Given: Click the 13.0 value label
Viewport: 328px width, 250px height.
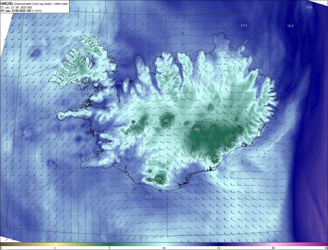Looking at the screenshot, I should click(x=194, y=183).
